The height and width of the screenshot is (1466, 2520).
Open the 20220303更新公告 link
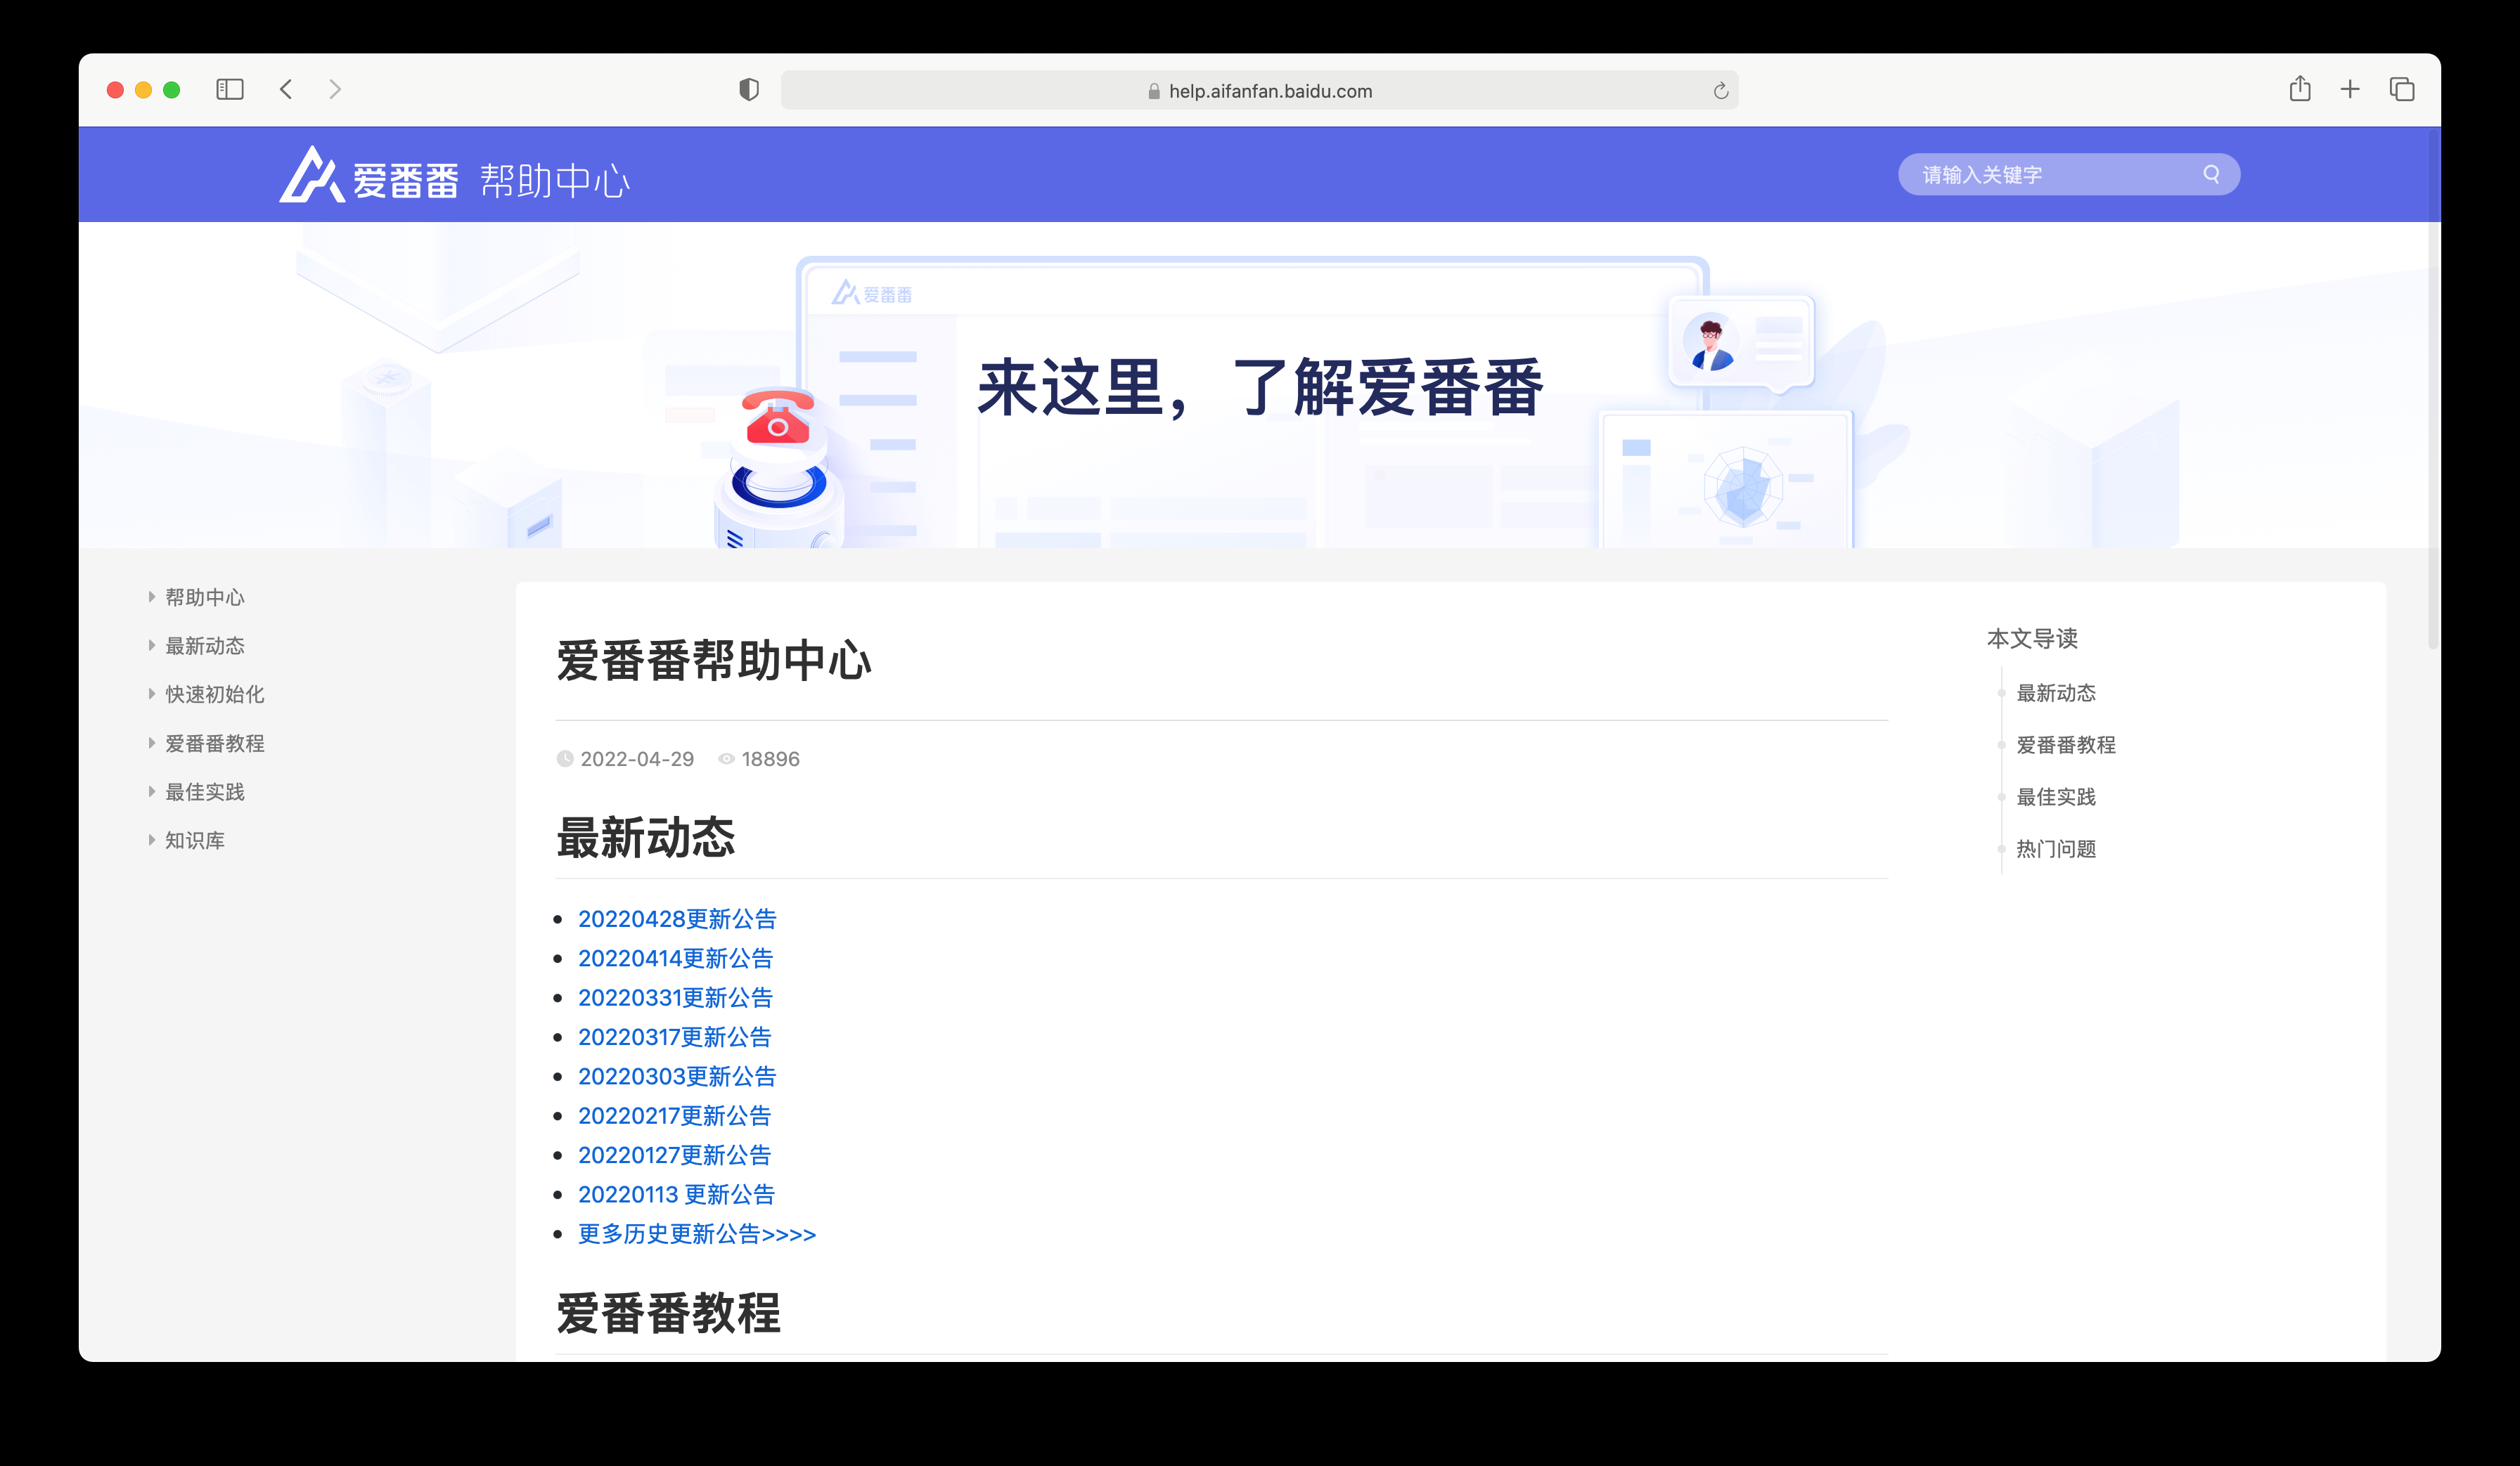pyautogui.click(x=677, y=1076)
